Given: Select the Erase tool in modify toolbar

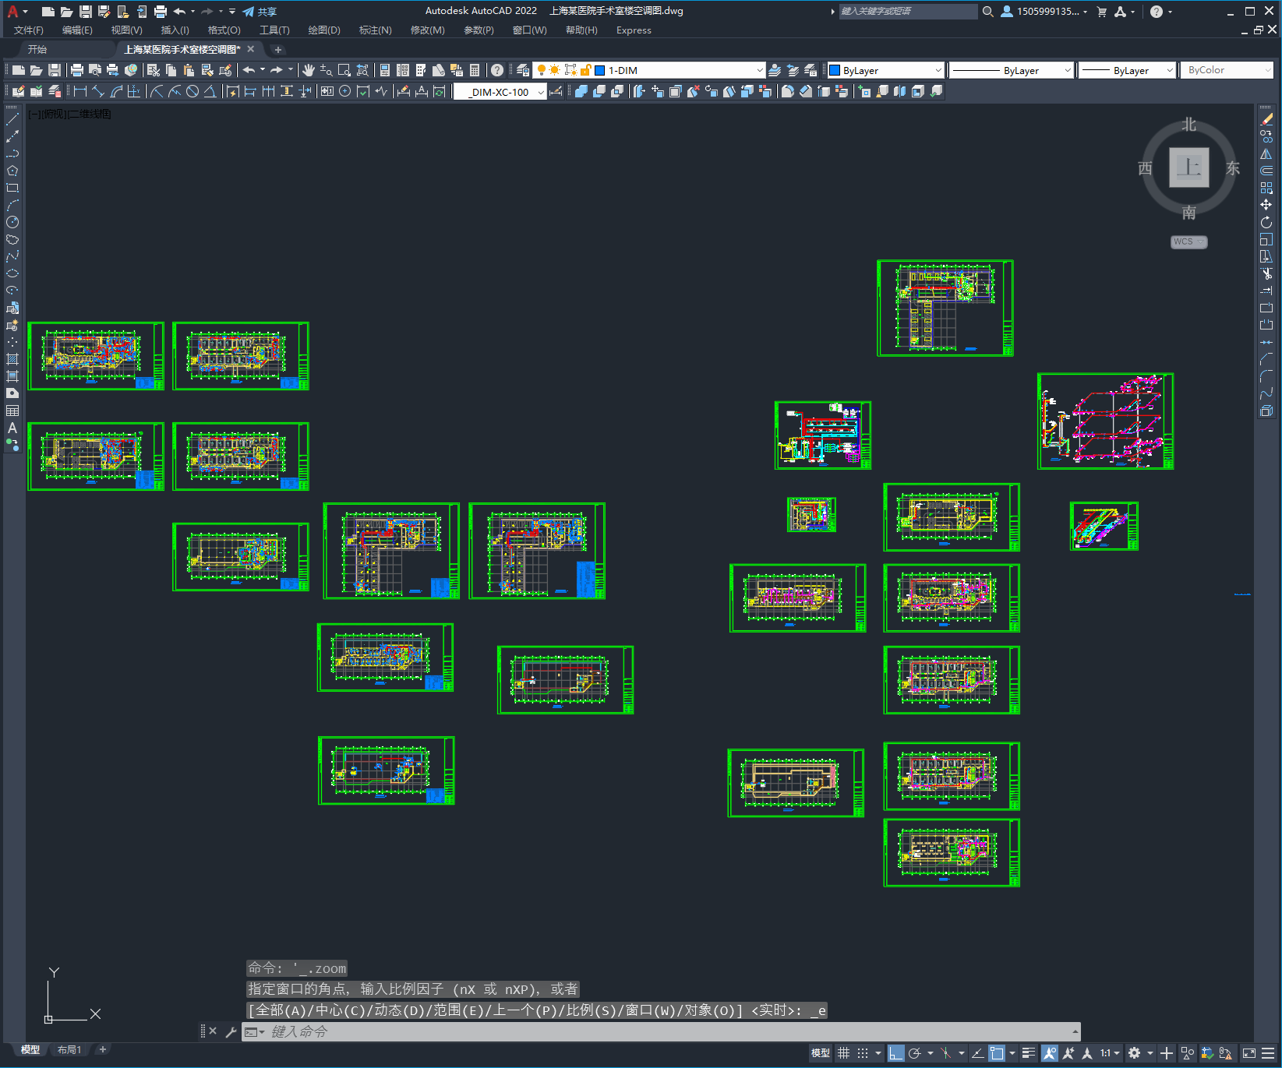Looking at the screenshot, I should 1266,119.
